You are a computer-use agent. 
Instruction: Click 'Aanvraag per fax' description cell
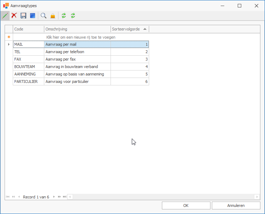pos(77,59)
